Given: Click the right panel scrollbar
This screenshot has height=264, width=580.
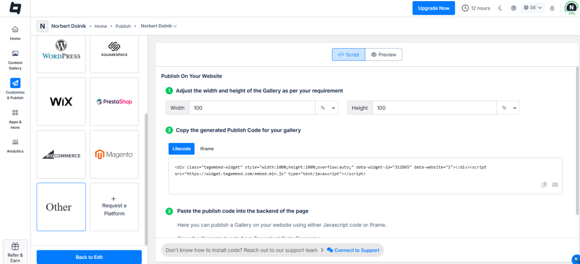Looking at the screenshot, I should pyautogui.click(x=577, y=140).
